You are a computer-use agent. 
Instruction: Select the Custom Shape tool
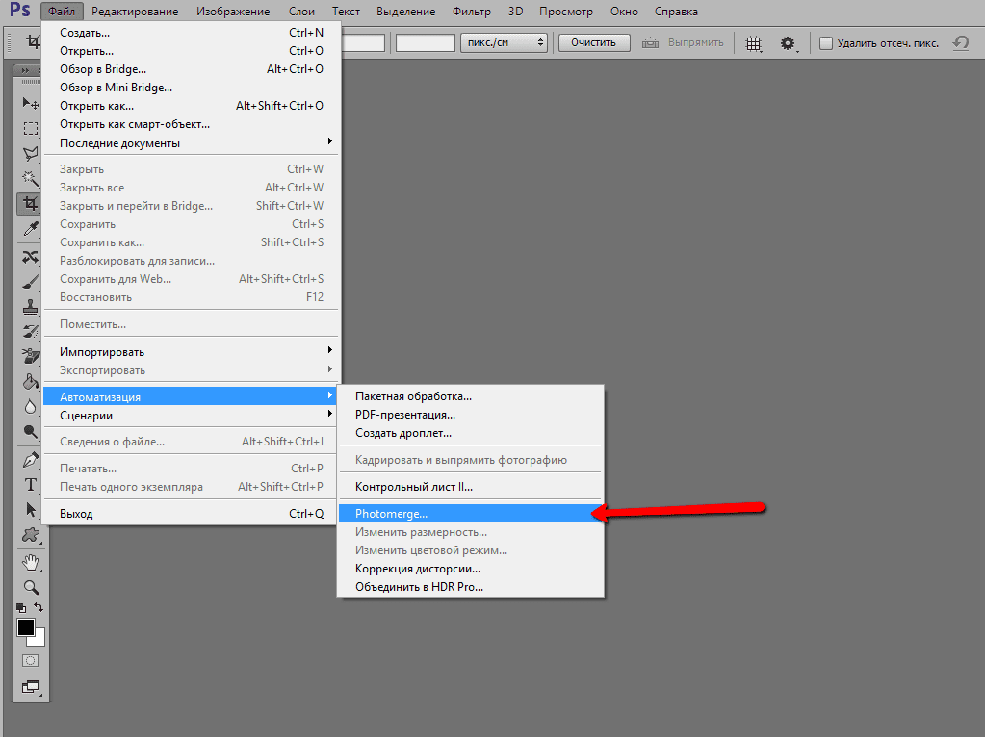tap(30, 534)
